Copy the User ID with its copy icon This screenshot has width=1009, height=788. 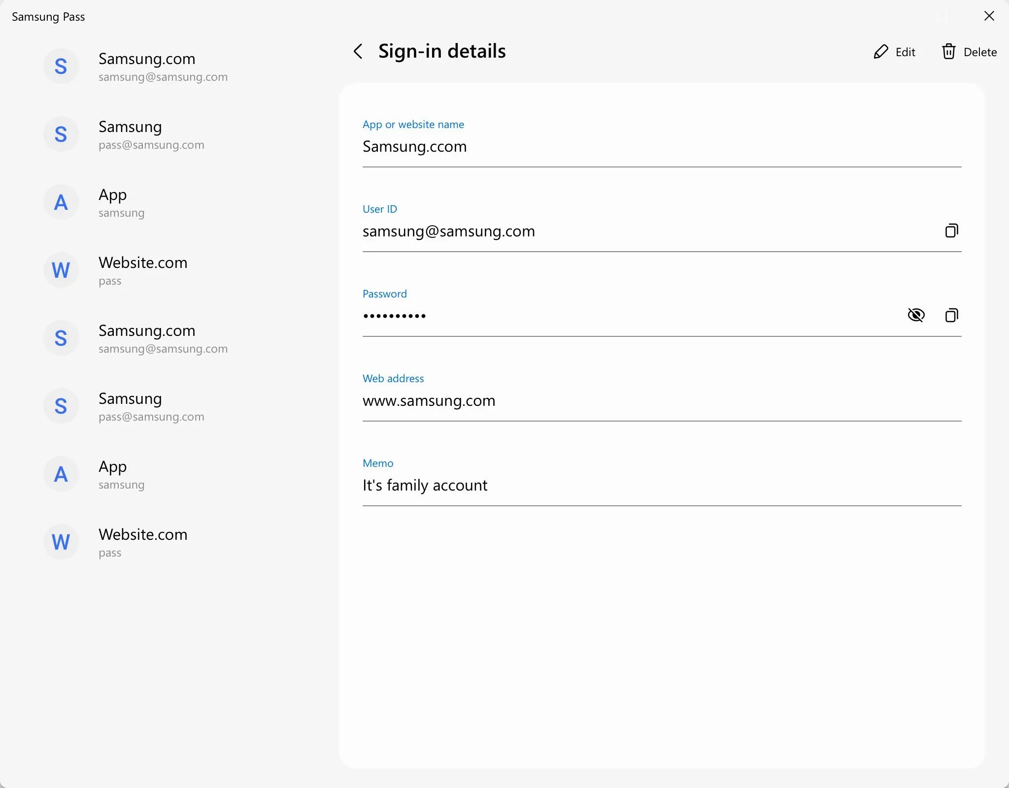click(951, 230)
